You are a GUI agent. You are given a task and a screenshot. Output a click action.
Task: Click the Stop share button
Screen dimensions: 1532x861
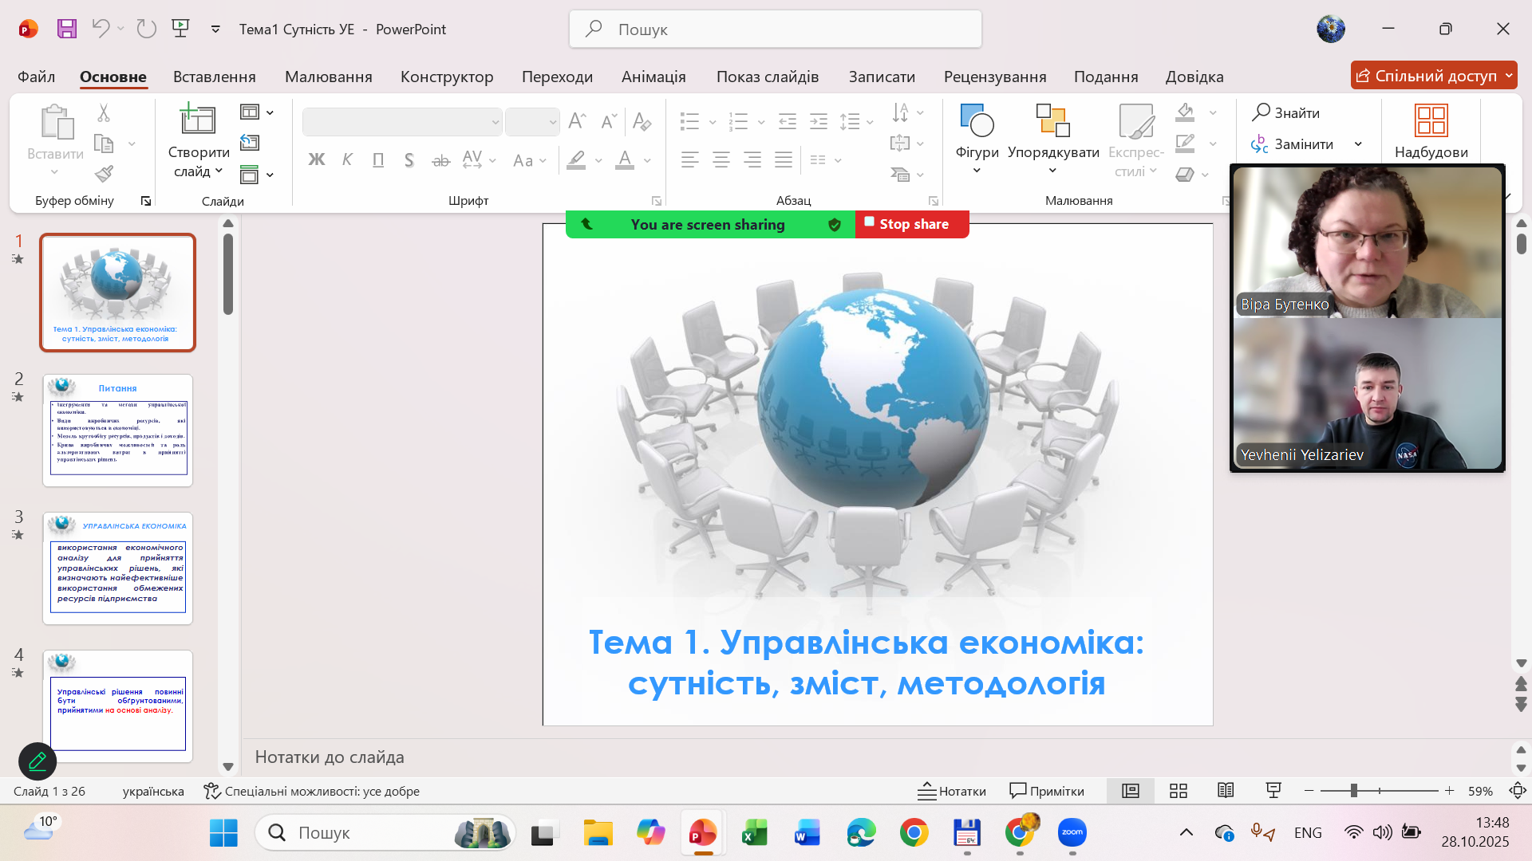point(912,224)
